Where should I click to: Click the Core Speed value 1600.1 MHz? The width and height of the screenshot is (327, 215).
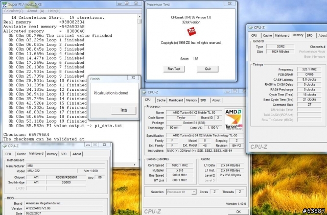click(179, 165)
